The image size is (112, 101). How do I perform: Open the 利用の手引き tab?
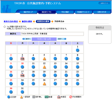point(102,12)
